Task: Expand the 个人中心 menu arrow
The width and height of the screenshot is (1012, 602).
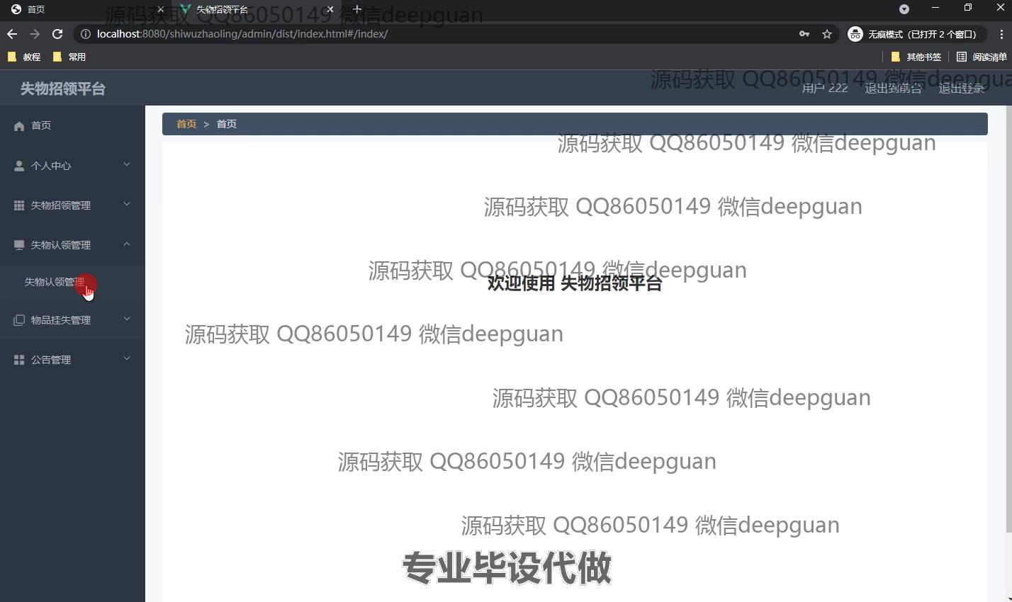Action: click(x=127, y=165)
